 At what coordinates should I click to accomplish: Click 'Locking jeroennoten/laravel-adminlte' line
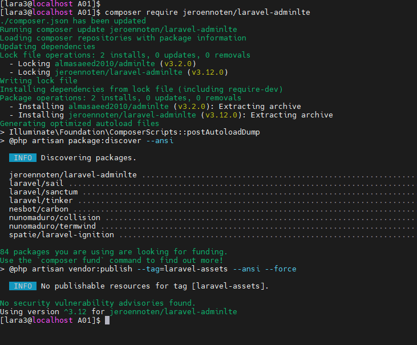119,72
